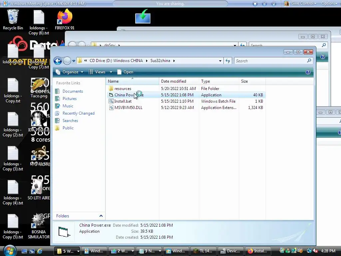The height and width of the screenshot is (256, 341).
Task: Pause sharing with the pause icon
Action: [264, 4]
